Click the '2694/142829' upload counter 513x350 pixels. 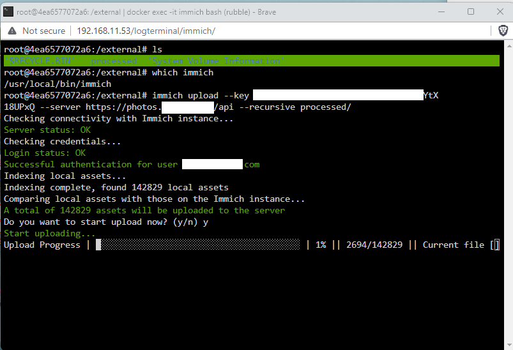pos(374,245)
